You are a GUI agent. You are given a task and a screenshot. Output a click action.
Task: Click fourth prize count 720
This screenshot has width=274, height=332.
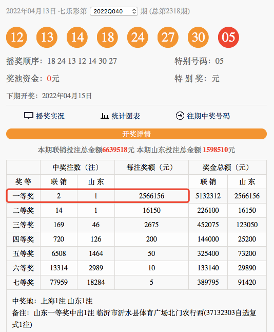tap(58, 239)
